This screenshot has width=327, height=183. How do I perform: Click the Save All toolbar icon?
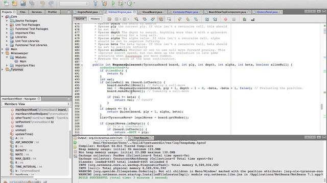(32, 3)
